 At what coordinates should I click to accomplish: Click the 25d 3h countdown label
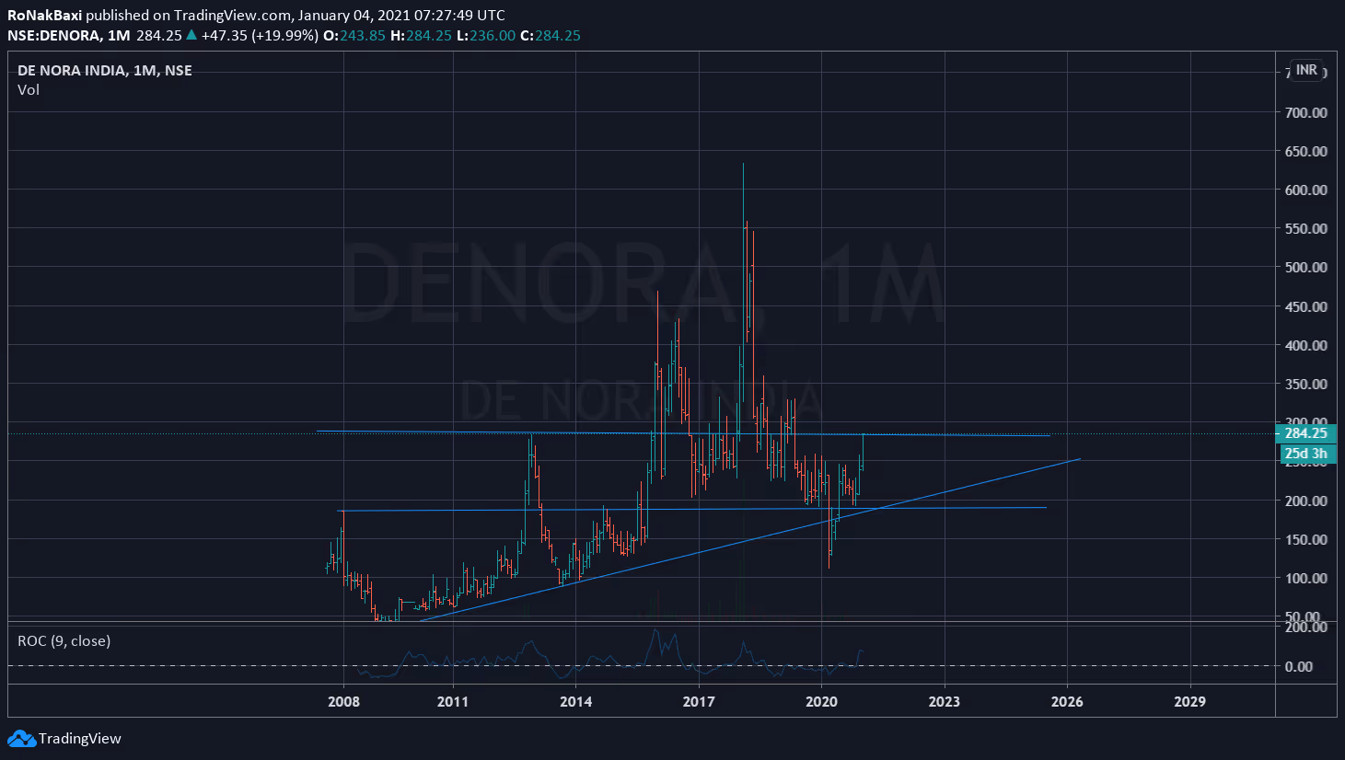tap(1305, 453)
